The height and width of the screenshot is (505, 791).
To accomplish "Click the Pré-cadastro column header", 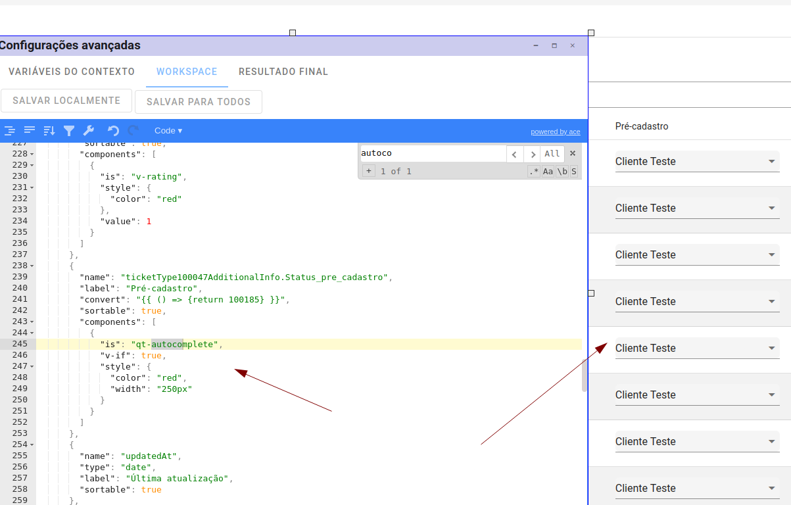I will [x=642, y=126].
